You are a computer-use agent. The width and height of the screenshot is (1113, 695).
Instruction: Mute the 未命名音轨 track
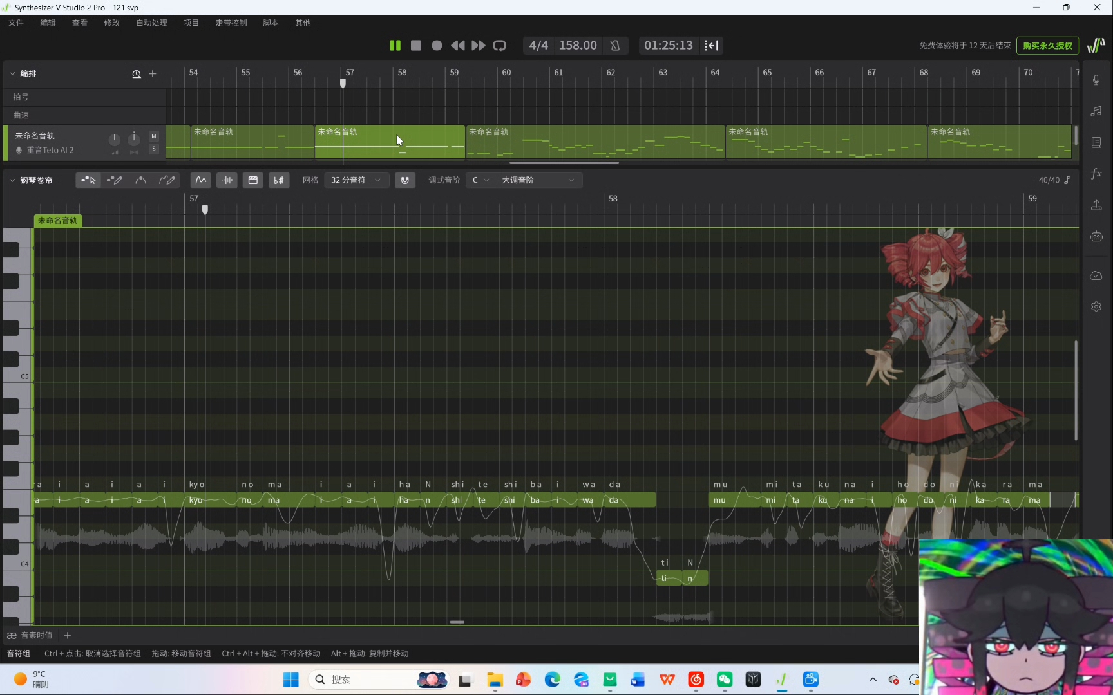(x=153, y=136)
